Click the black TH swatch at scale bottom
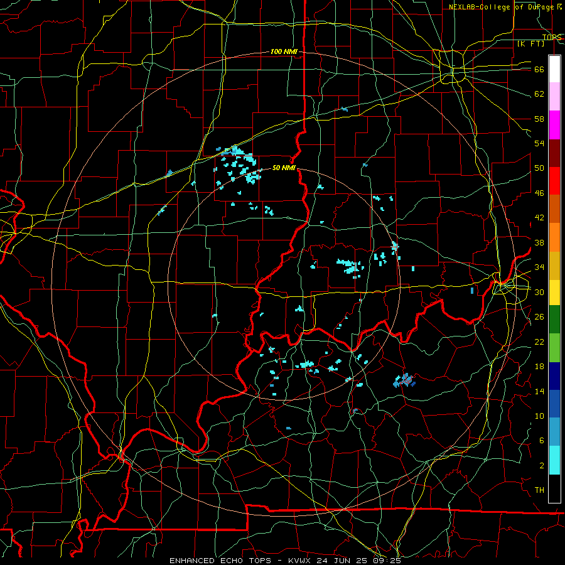The width and height of the screenshot is (565, 565). [x=554, y=488]
